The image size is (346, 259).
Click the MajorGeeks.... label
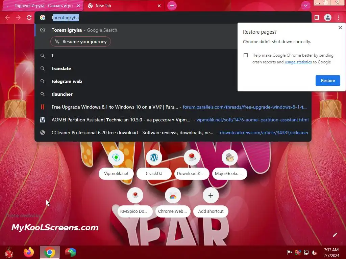pos(229,174)
